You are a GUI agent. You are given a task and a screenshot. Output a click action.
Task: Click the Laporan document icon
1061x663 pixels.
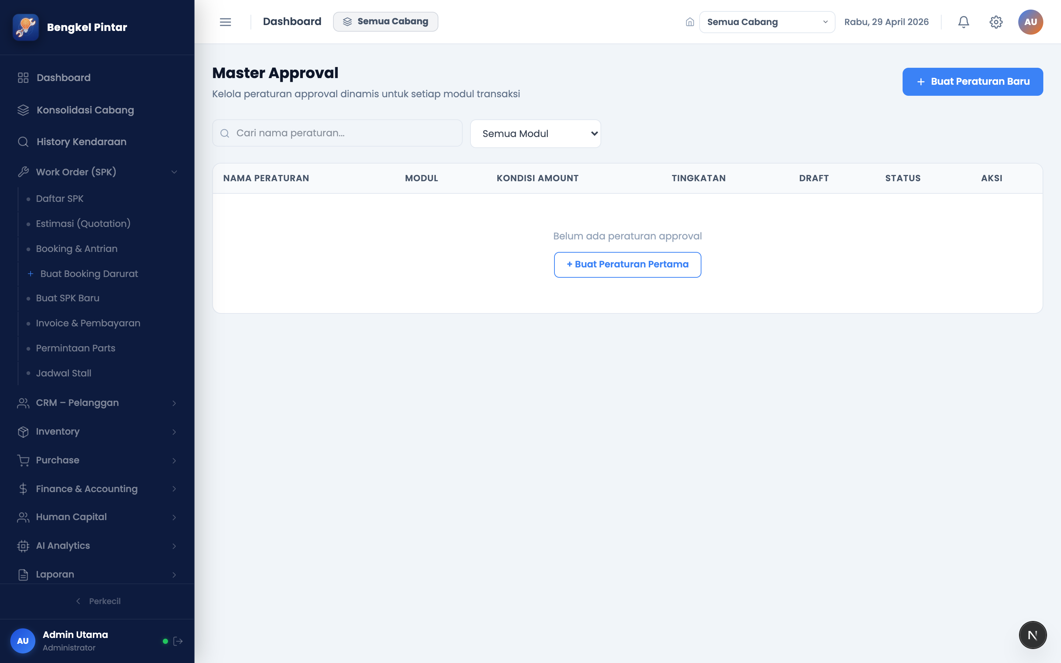coord(23,575)
